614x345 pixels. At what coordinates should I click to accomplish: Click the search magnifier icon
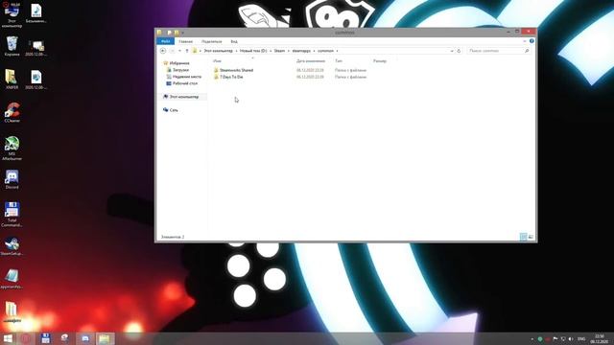(x=527, y=51)
